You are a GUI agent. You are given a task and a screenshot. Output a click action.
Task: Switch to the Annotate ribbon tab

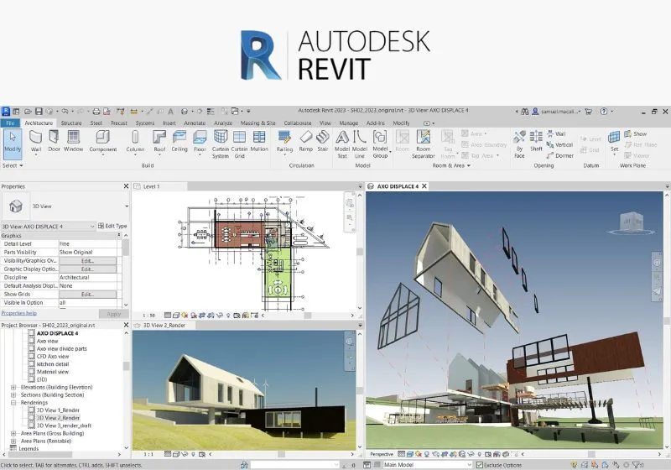click(195, 123)
